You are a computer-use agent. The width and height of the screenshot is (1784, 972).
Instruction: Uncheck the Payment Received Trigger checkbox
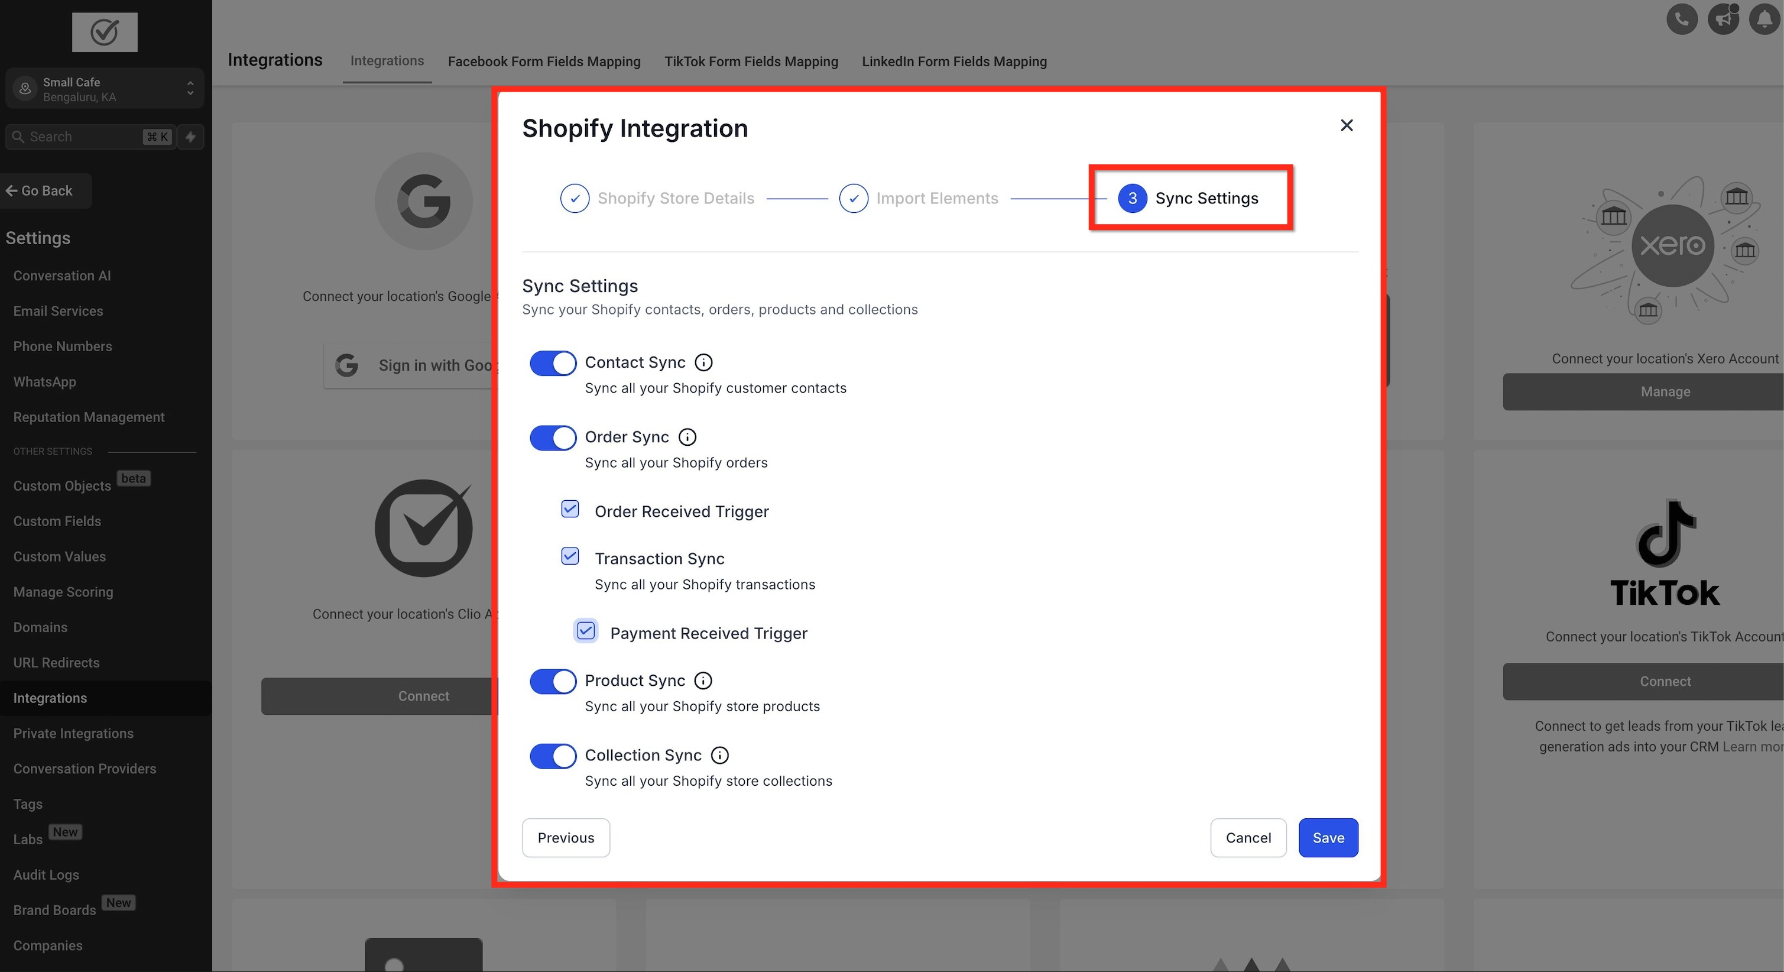(585, 631)
